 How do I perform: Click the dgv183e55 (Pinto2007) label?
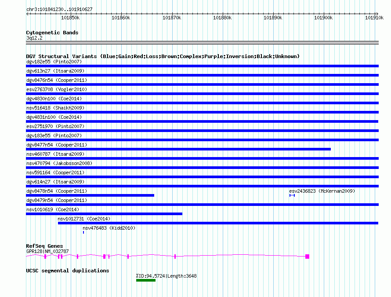click(x=54, y=136)
